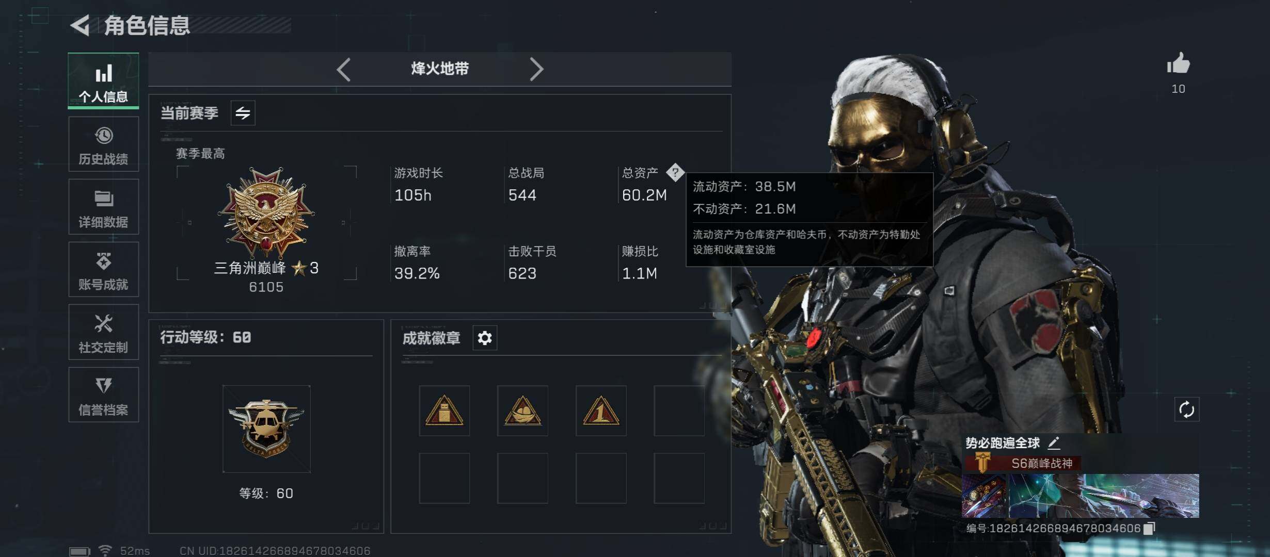Click the 总资产 question mark help icon
This screenshot has height=557, width=1270.
pos(675,172)
